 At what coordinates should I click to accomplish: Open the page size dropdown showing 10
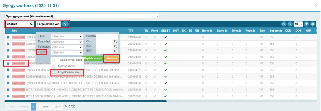298,24
